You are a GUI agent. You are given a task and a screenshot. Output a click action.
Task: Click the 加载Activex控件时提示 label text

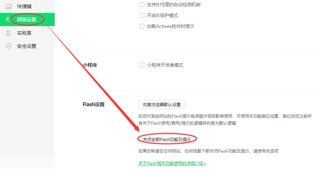coord(170,26)
